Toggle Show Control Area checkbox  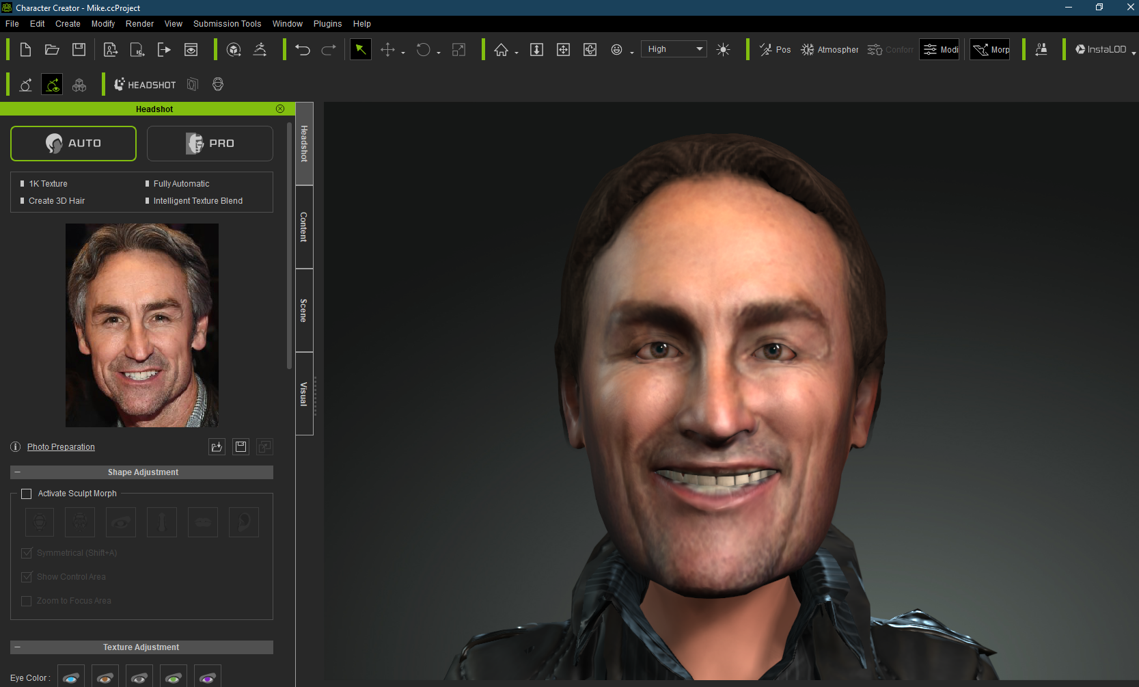pyautogui.click(x=27, y=577)
